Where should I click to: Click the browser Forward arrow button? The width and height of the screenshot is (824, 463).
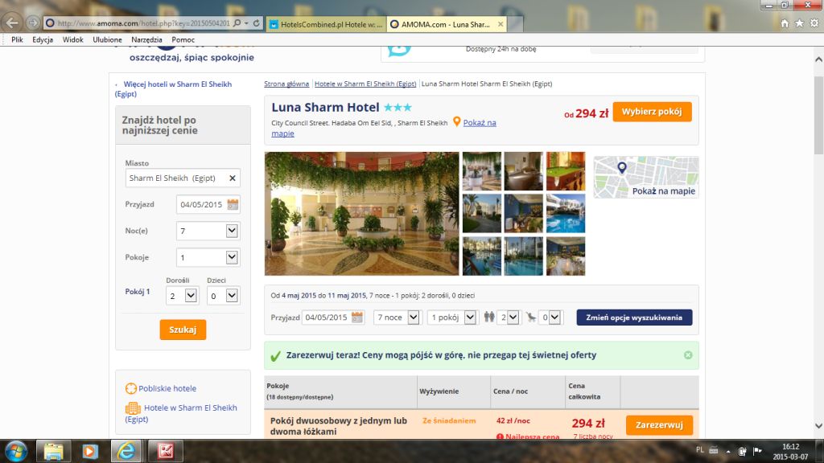point(32,23)
